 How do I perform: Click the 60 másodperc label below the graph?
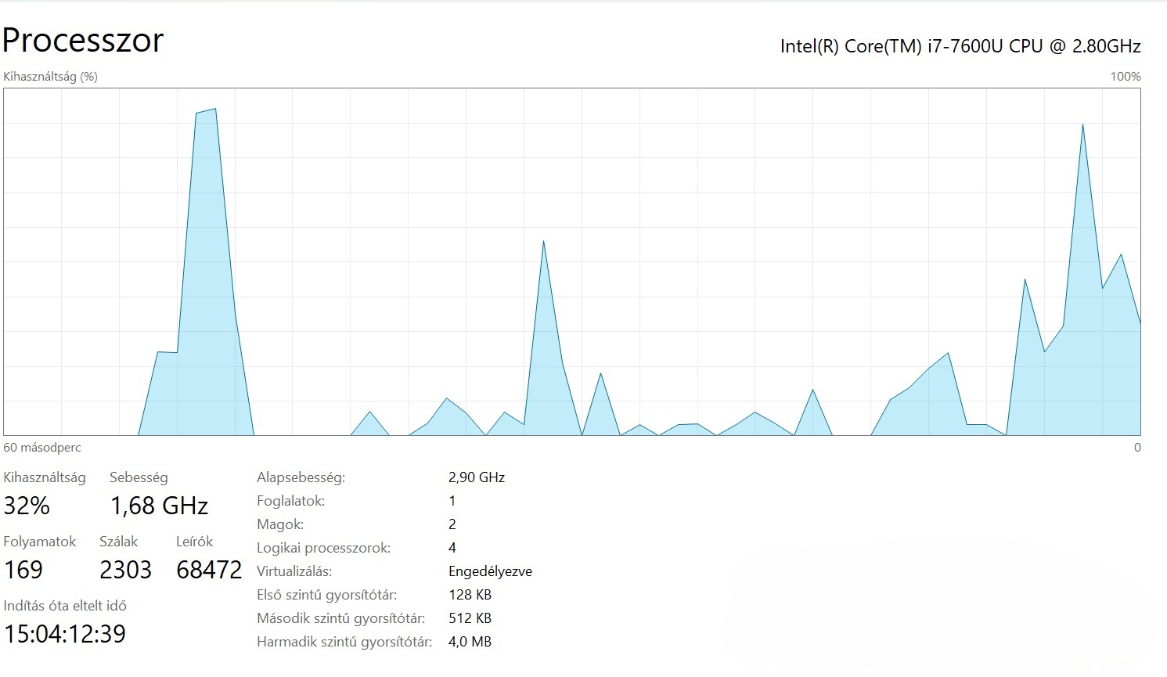click(x=42, y=448)
